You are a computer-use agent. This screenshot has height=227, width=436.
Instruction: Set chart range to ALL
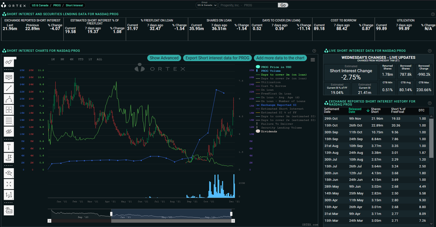click(x=99, y=59)
